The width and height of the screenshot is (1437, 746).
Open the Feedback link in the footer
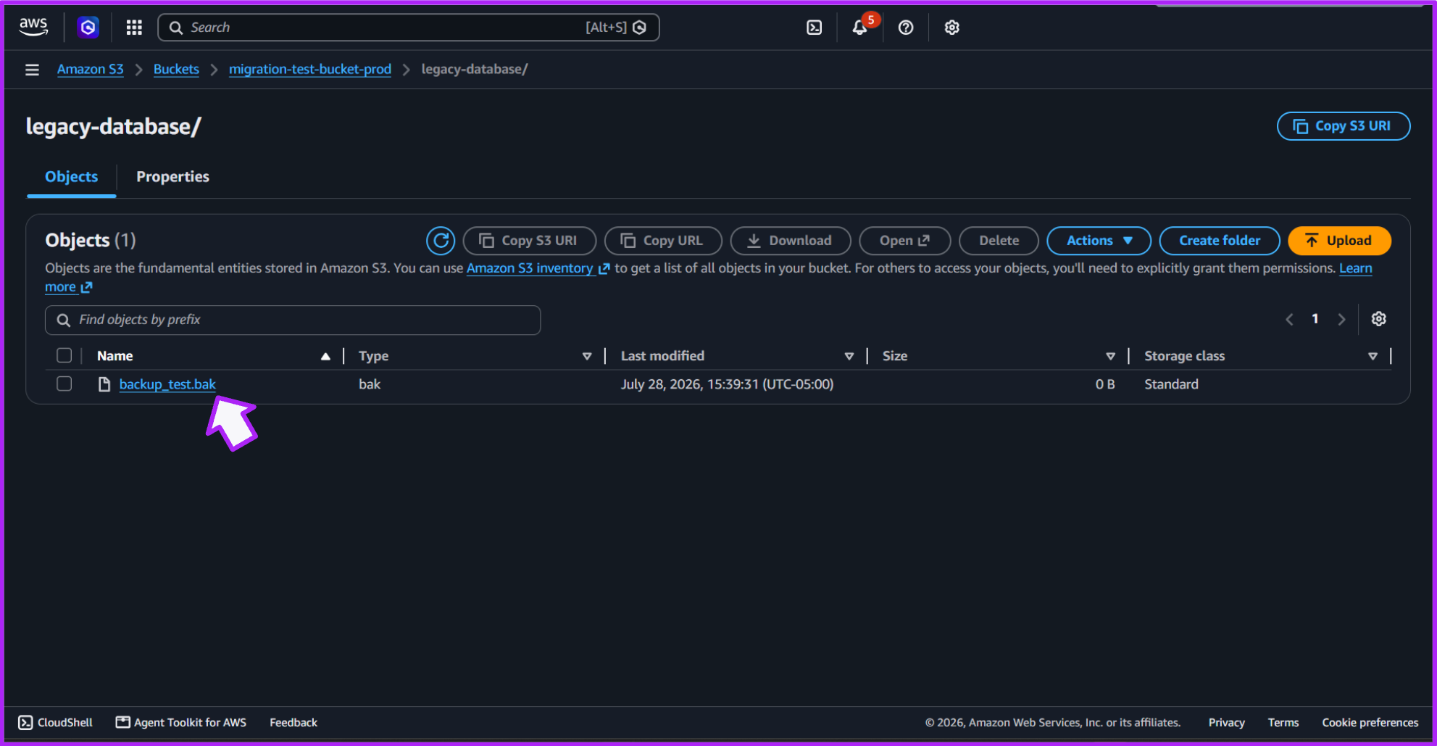(x=293, y=723)
